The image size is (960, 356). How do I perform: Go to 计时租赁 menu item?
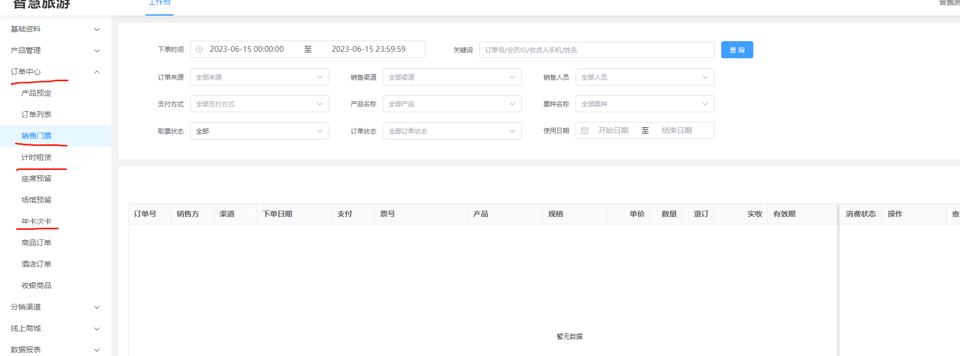point(36,157)
